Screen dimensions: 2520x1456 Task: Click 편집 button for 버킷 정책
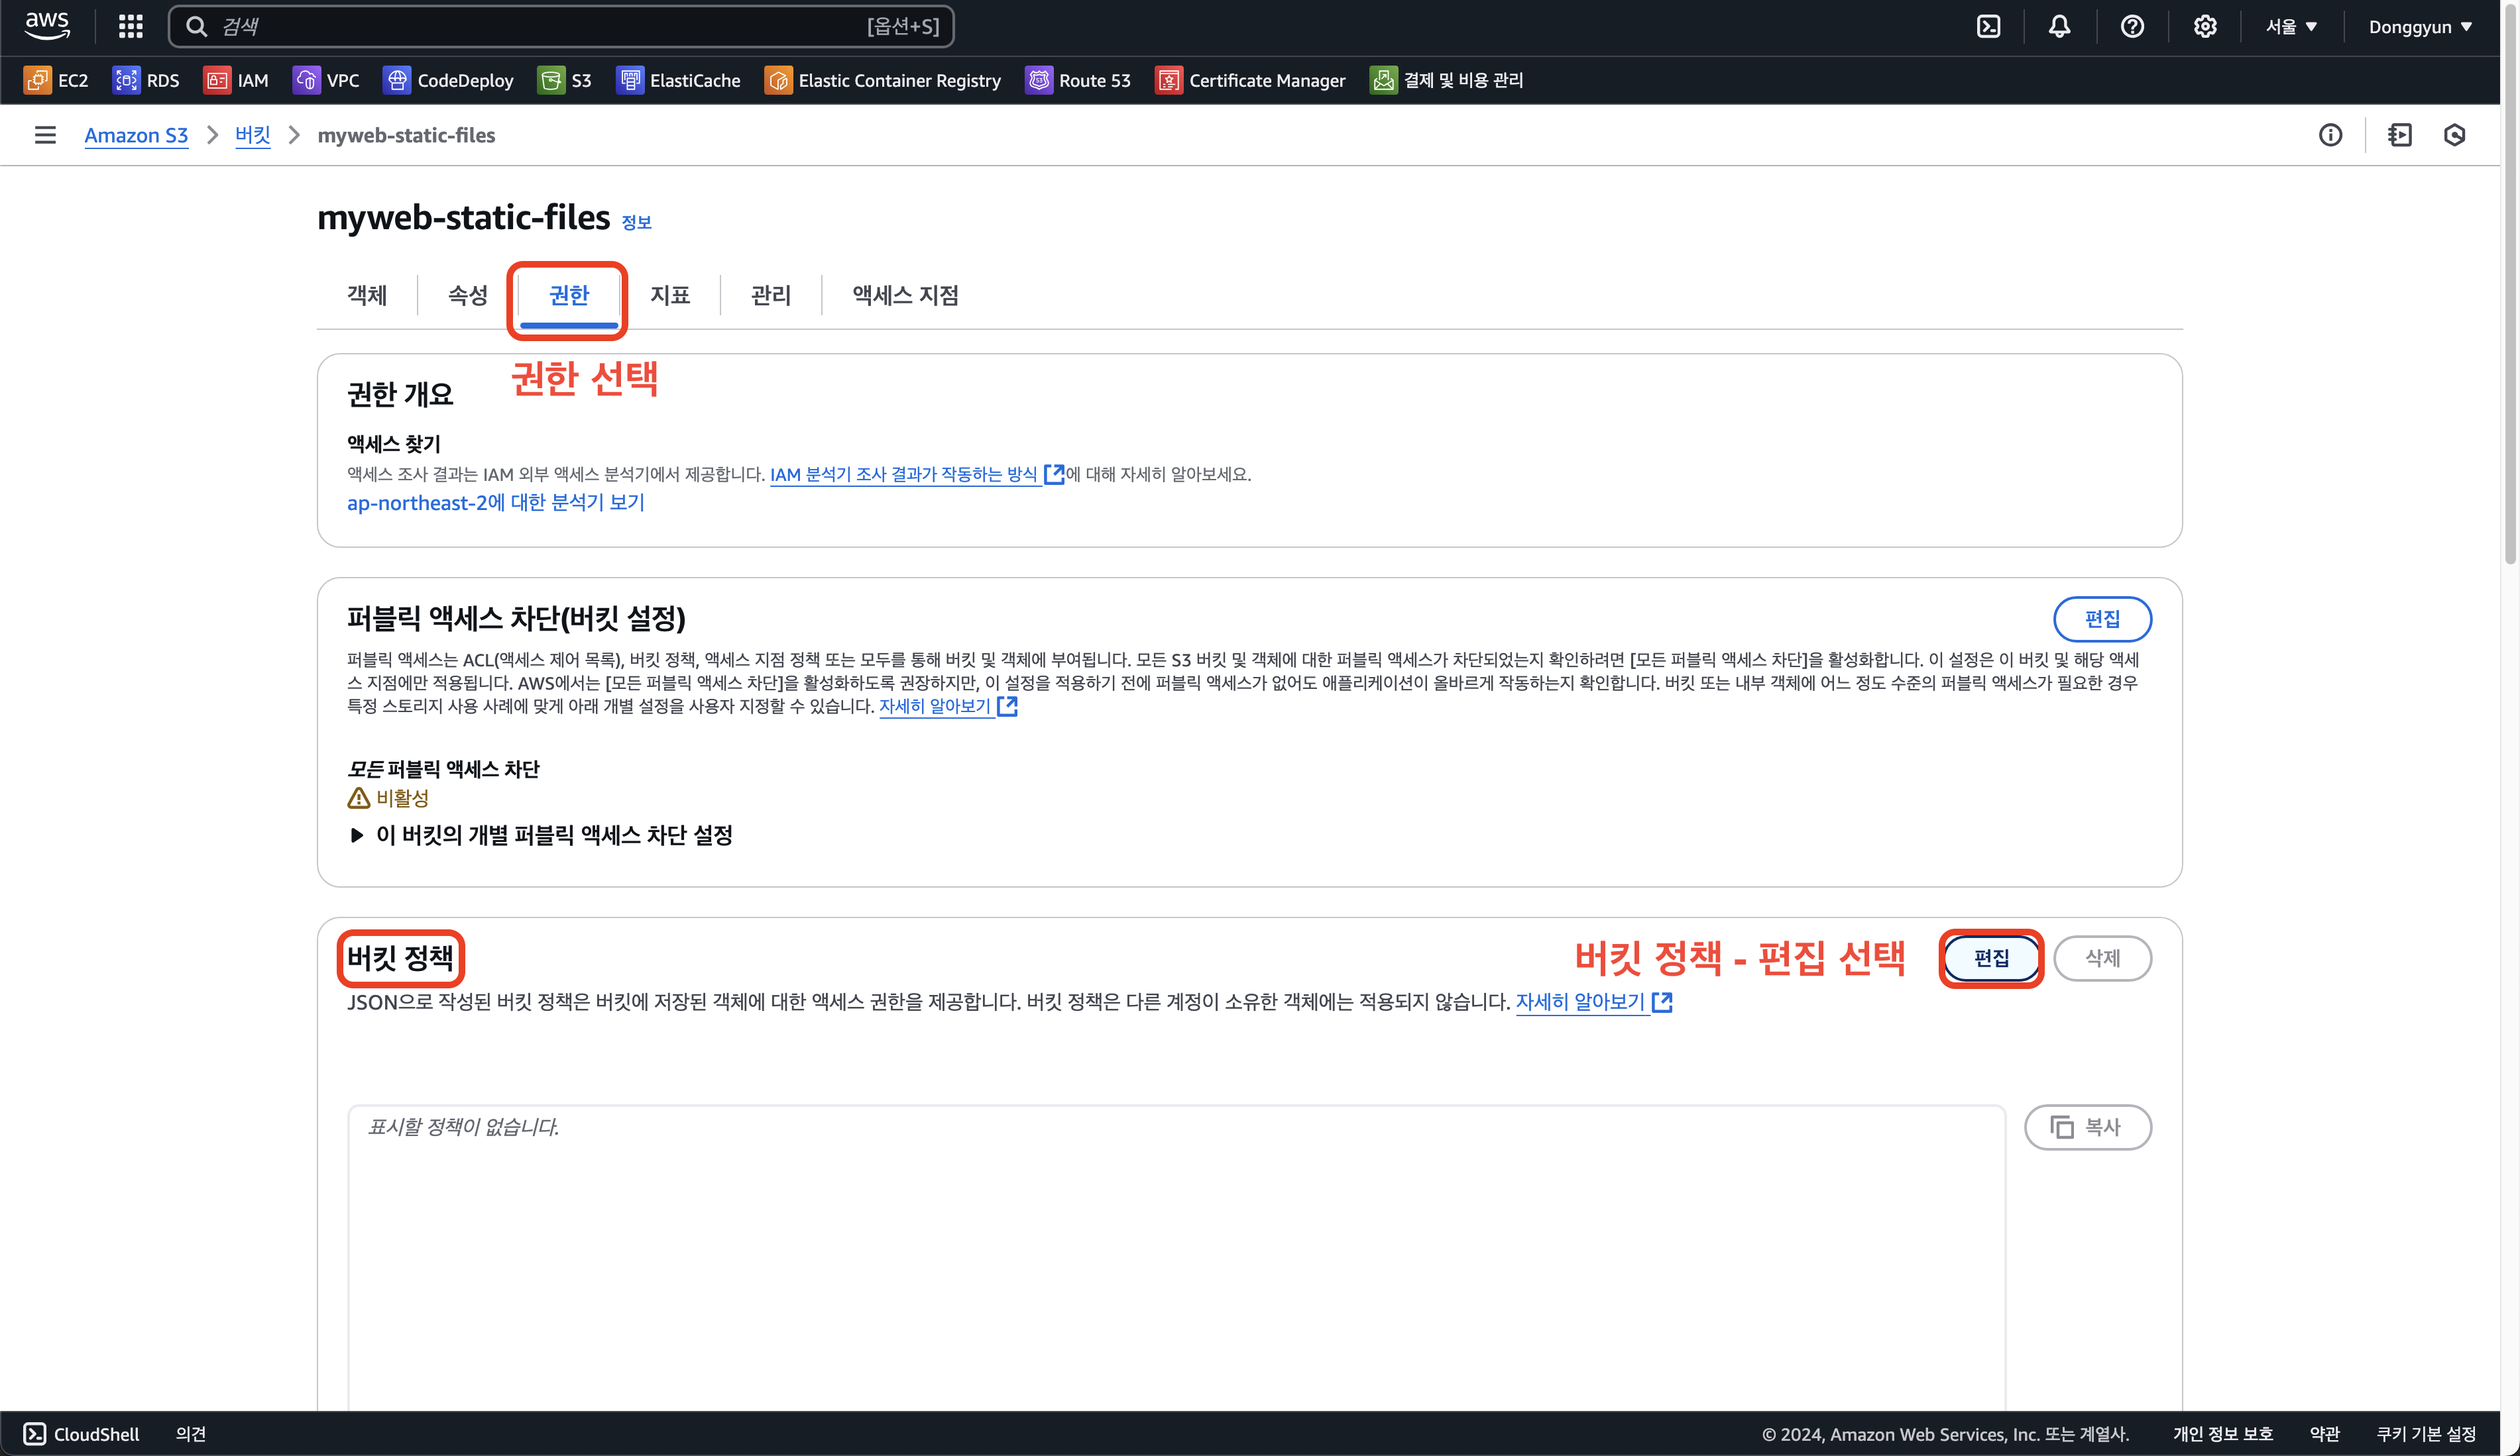pyautogui.click(x=1991, y=959)
